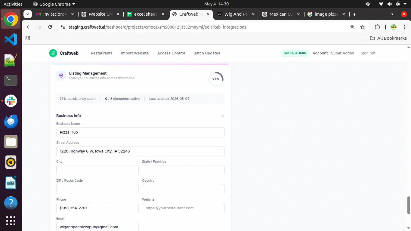Click the Listing Management location pin icon
Image resolution: width=411 pixels, height=231 pixels.
(61, 76)
